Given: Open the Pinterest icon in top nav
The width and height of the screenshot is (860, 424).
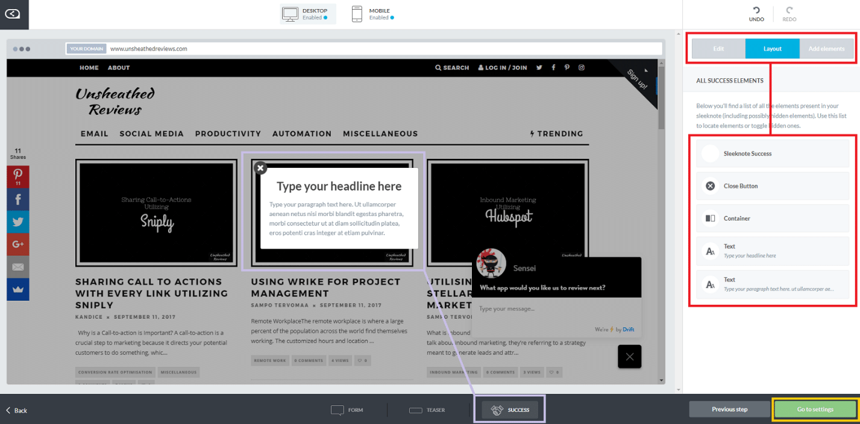Looking at the screenshot, I should (x=567, y=68).
